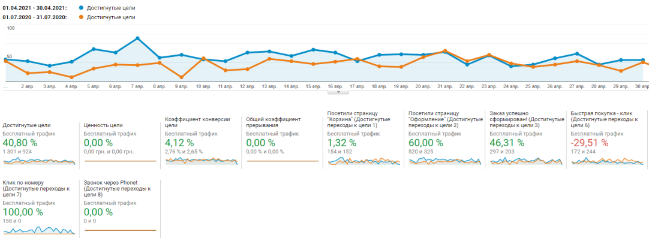This screenshot has width=649, height=238.
Task: Click the orange legend dot for July 2020
Action: 81,17
